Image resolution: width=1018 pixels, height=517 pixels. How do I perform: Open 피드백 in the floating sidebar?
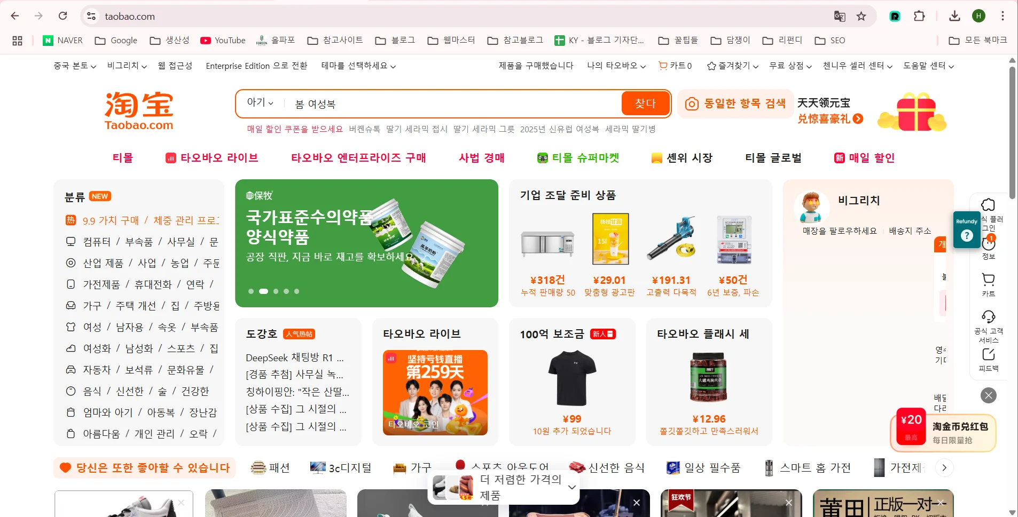[x=989, y=360]
